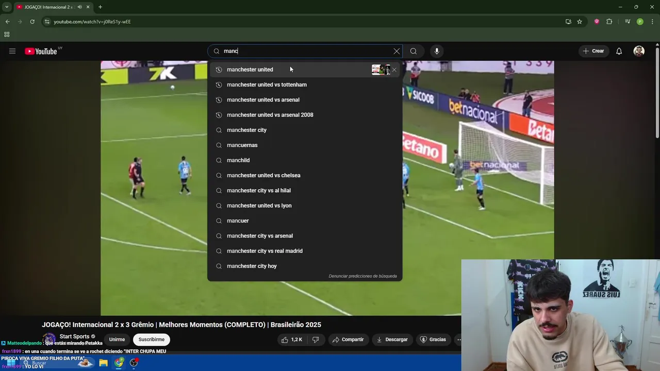Install app icon in the address bar

[568, 22]
